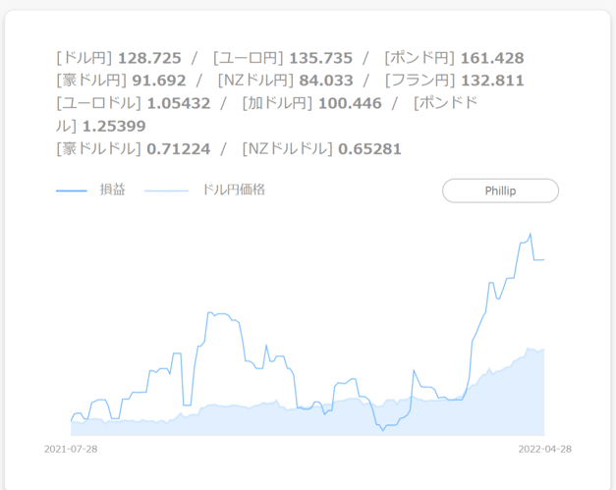
Task: Click the NZドル円 rate 84.033
Action: [x=320, y=81]
